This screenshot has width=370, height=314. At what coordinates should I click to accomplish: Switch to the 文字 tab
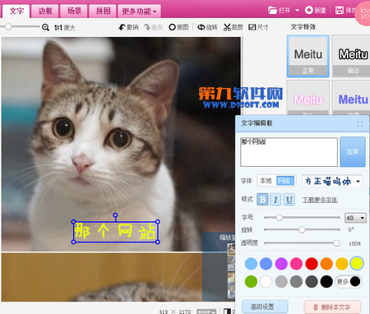click(x=16, y=11)
